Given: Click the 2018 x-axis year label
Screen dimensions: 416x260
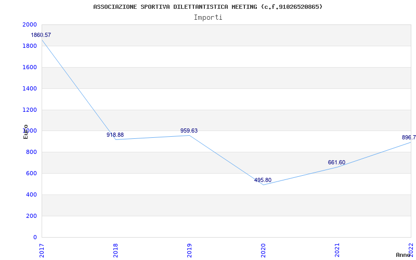Looking at the screenshot, I should 115,251.
